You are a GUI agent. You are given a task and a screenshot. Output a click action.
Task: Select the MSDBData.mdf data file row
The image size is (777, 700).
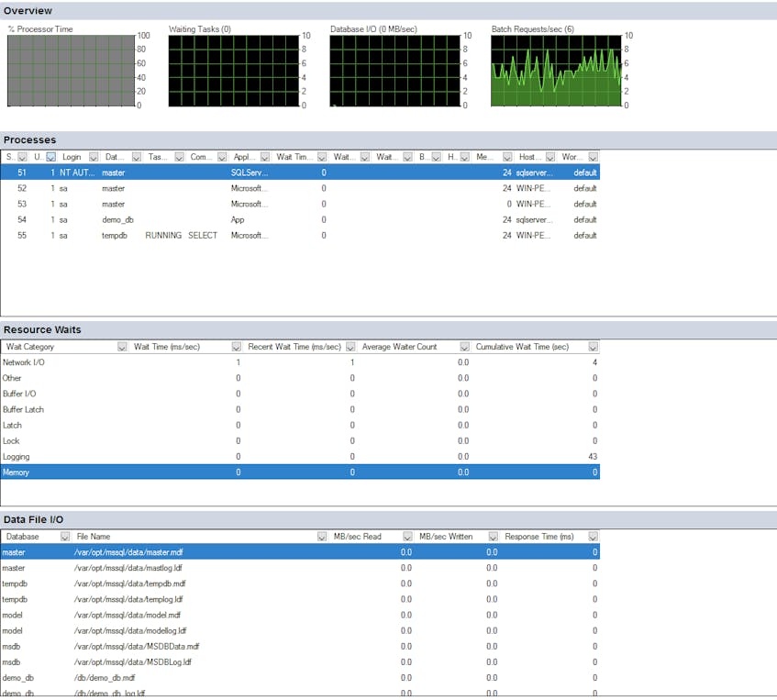(300, 647)
